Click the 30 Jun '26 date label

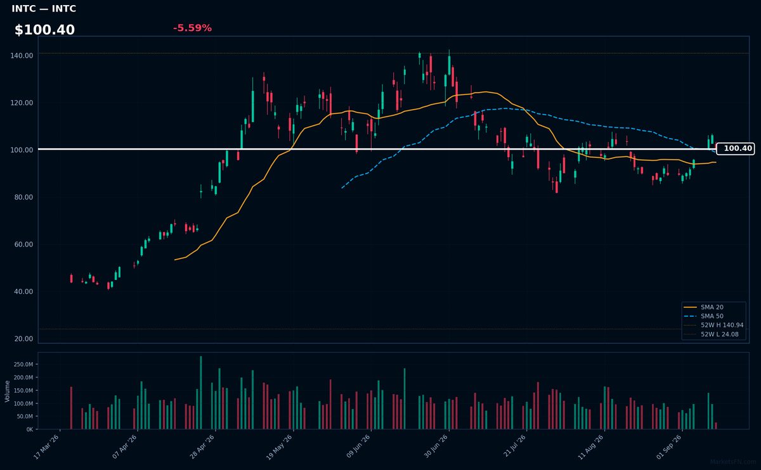tap(437, 447)
